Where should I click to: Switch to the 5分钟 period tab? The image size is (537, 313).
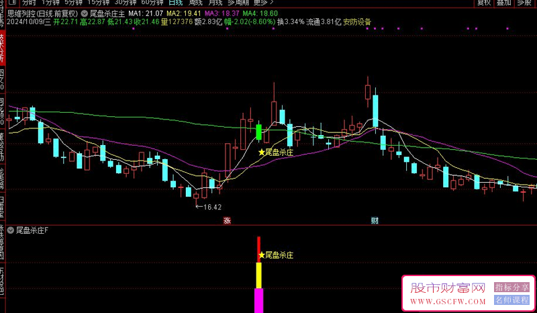74,3
